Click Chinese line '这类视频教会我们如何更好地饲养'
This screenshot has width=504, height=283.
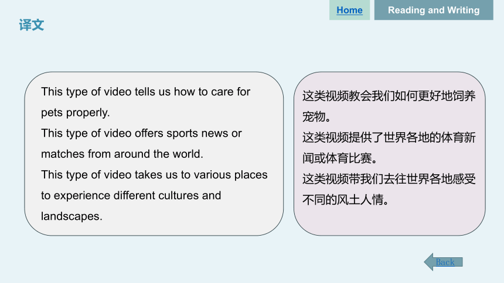click(x=389, y=96)
